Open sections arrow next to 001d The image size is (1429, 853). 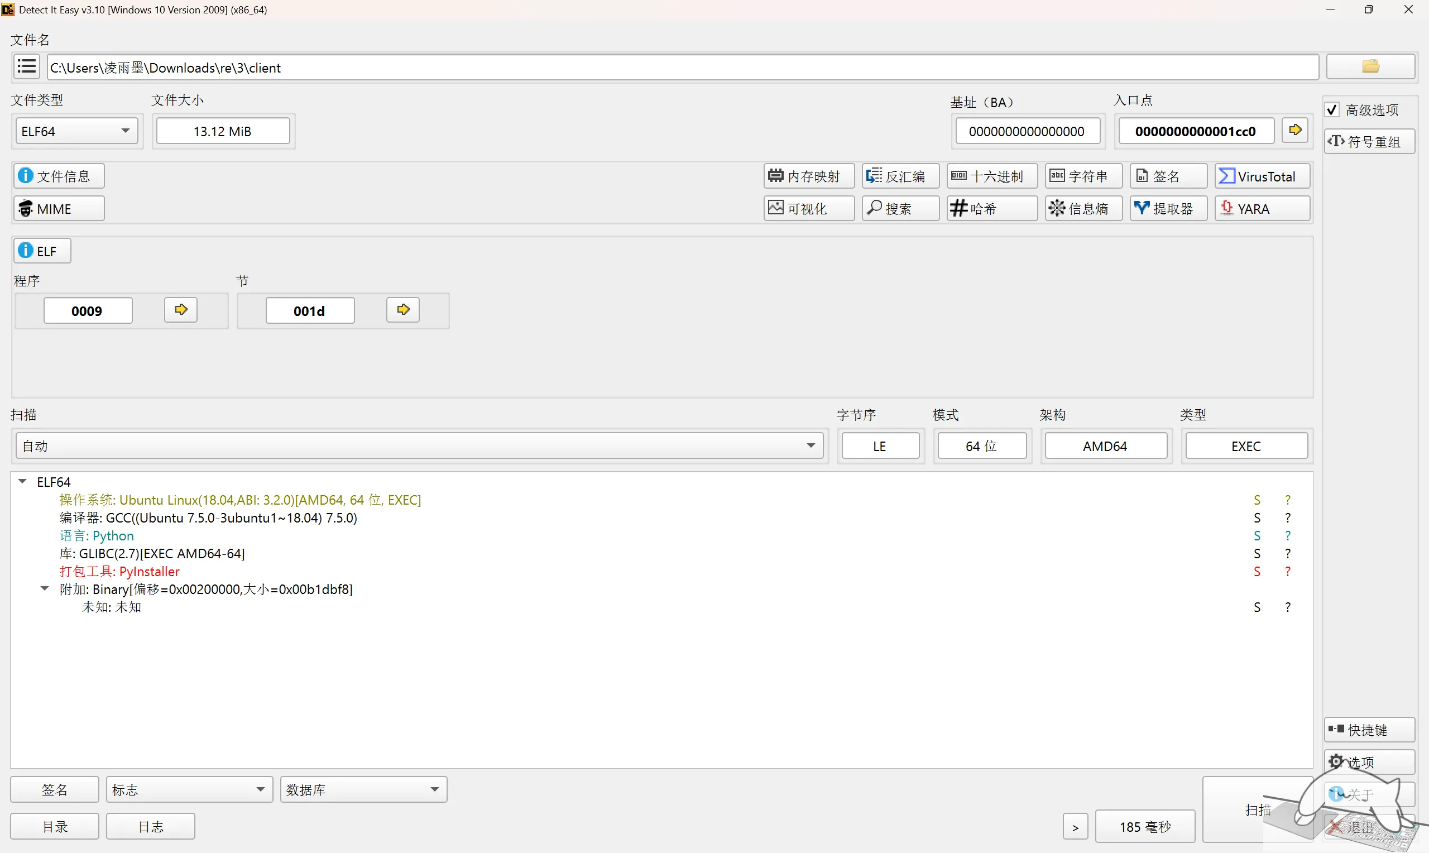pyautogui.click(x=403, y=310)
